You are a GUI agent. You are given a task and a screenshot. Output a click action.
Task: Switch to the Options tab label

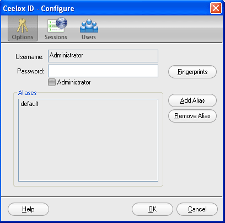(23, 37)
